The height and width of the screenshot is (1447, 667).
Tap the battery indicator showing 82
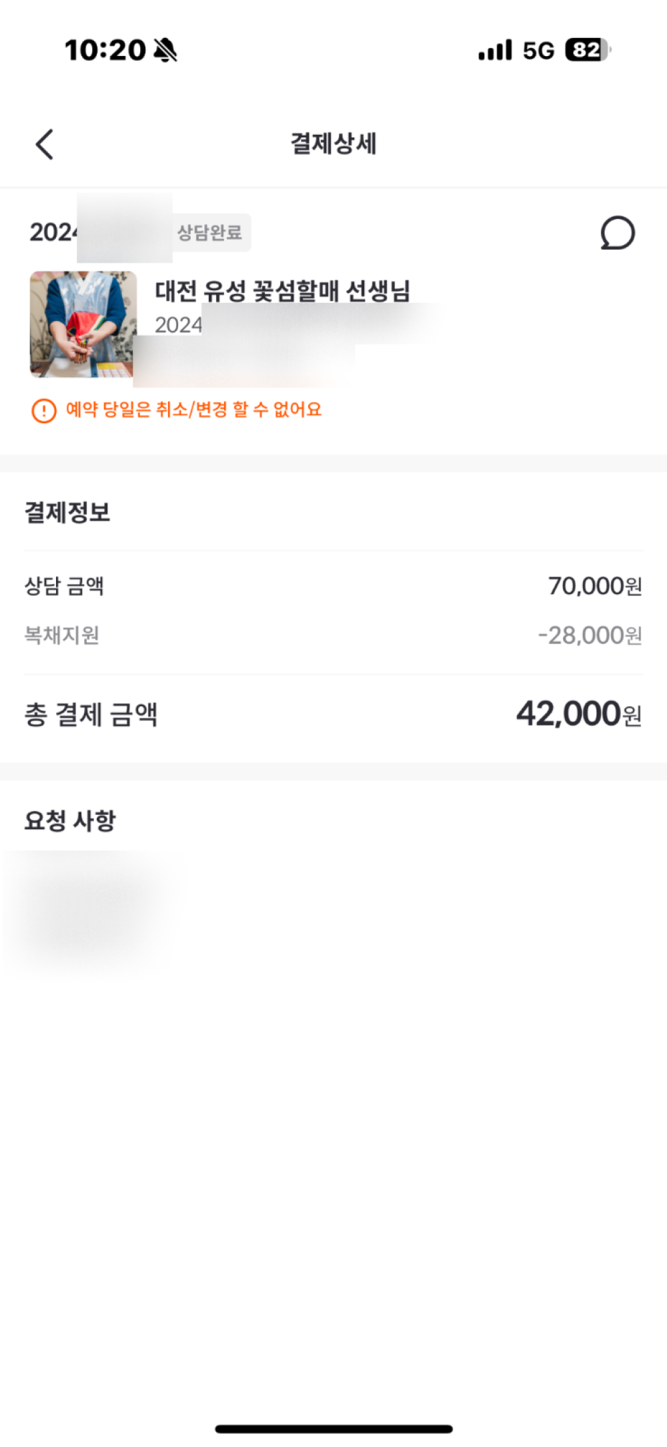(588, 50)
